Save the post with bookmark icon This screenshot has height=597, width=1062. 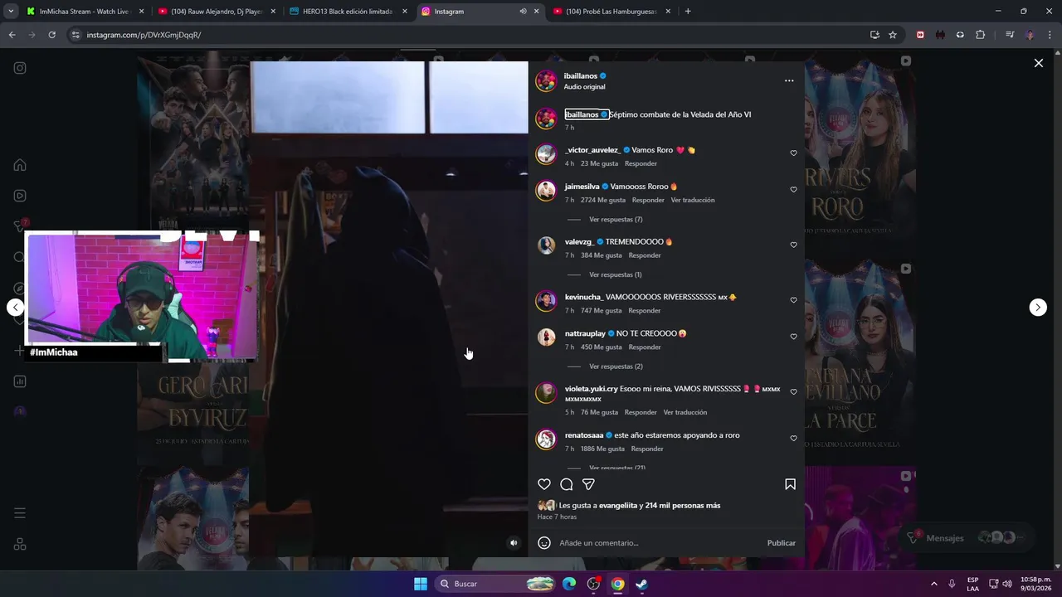[x=790, y=484]
